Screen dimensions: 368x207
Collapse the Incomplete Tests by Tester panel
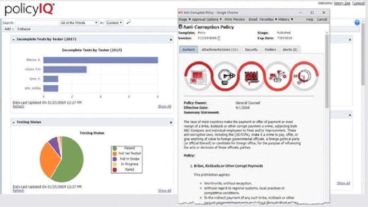pyautogui.click(x=14, y=39)
